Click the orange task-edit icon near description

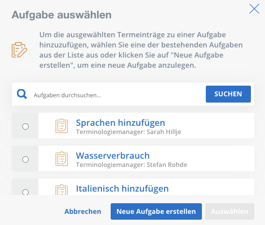point(19,50)
